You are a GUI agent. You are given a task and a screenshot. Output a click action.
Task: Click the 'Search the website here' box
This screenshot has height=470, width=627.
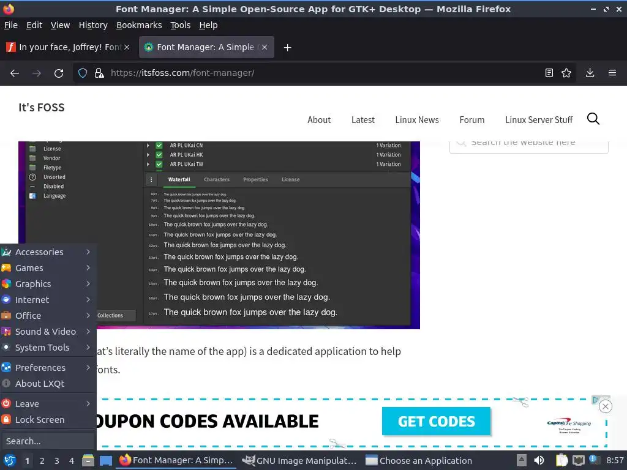tap(528, 146)
